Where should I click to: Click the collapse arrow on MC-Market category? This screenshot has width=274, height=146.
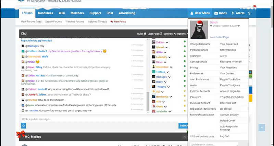184,137
